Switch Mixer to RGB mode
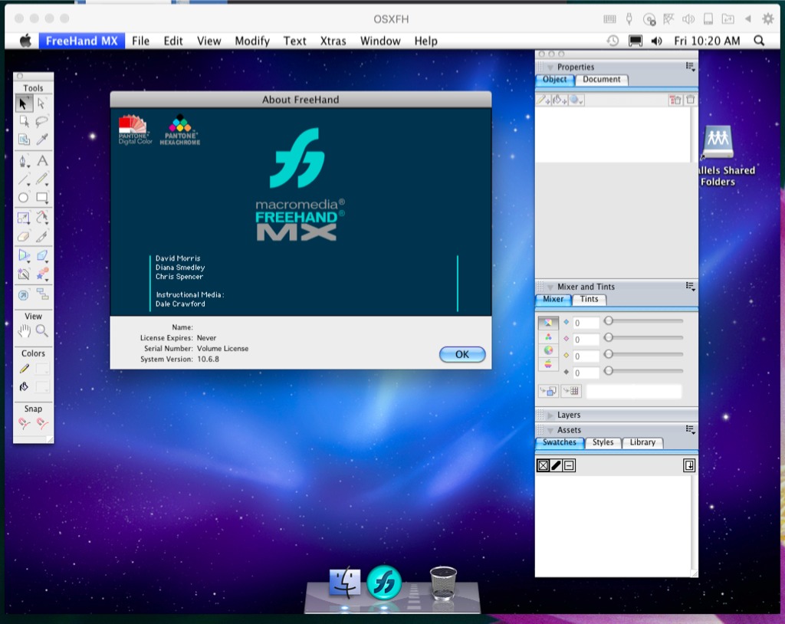The image size is (785, 624). coord(548,337)
